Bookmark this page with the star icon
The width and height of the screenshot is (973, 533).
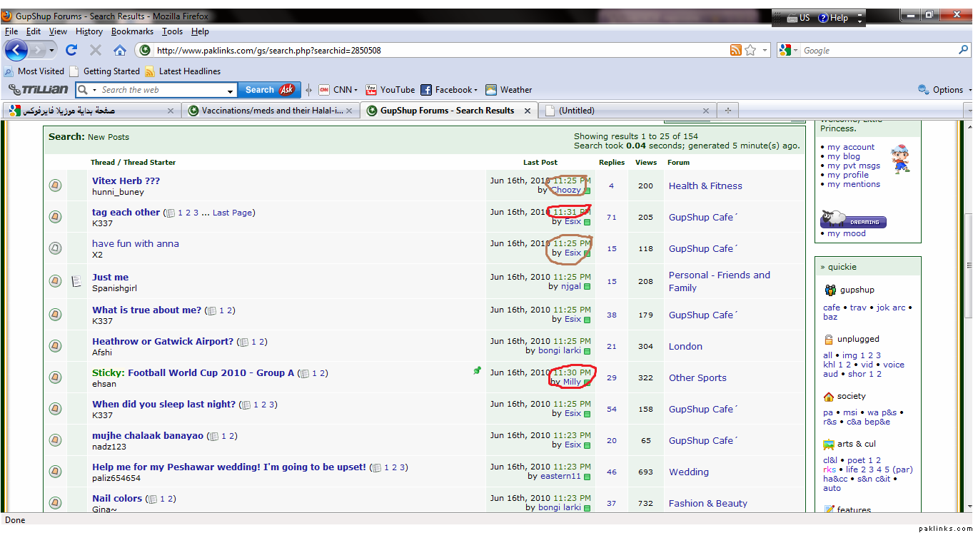pos(750,50)
